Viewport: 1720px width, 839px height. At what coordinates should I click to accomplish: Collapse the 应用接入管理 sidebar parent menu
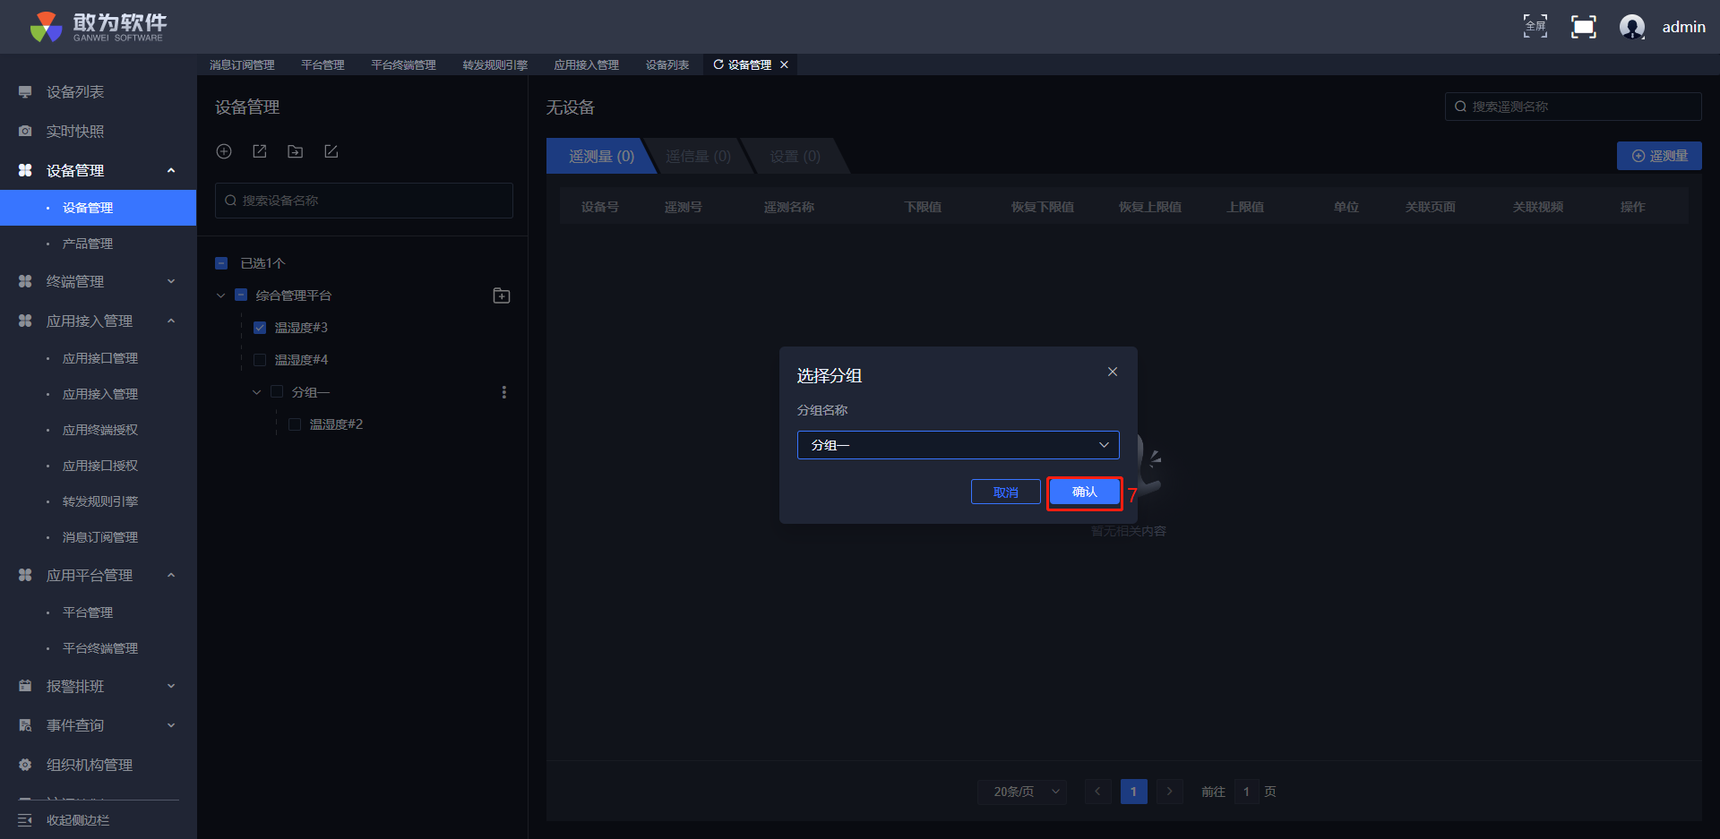(x=99, y=321)
